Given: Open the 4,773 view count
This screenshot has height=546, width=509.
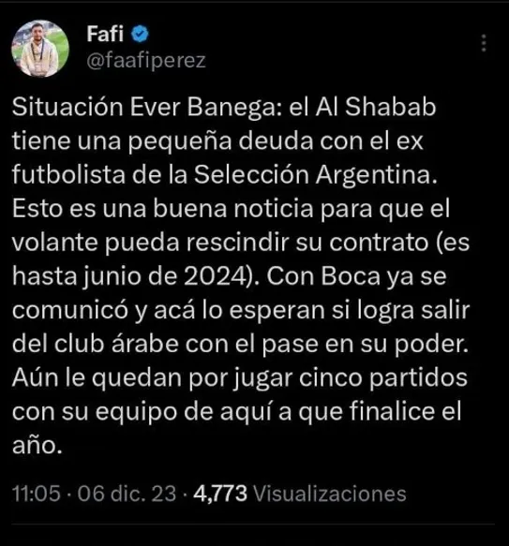Looking at the screenshot, I should pos(220,494).
